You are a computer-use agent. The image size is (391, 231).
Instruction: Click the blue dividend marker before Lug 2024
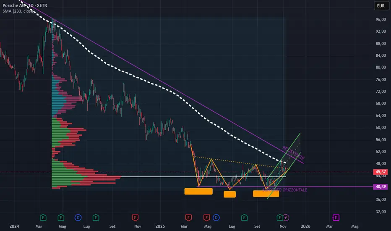pyautogui.click(x=78, y=218)
